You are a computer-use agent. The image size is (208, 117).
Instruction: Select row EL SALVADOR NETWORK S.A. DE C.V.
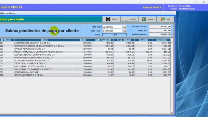click(85, 61)
